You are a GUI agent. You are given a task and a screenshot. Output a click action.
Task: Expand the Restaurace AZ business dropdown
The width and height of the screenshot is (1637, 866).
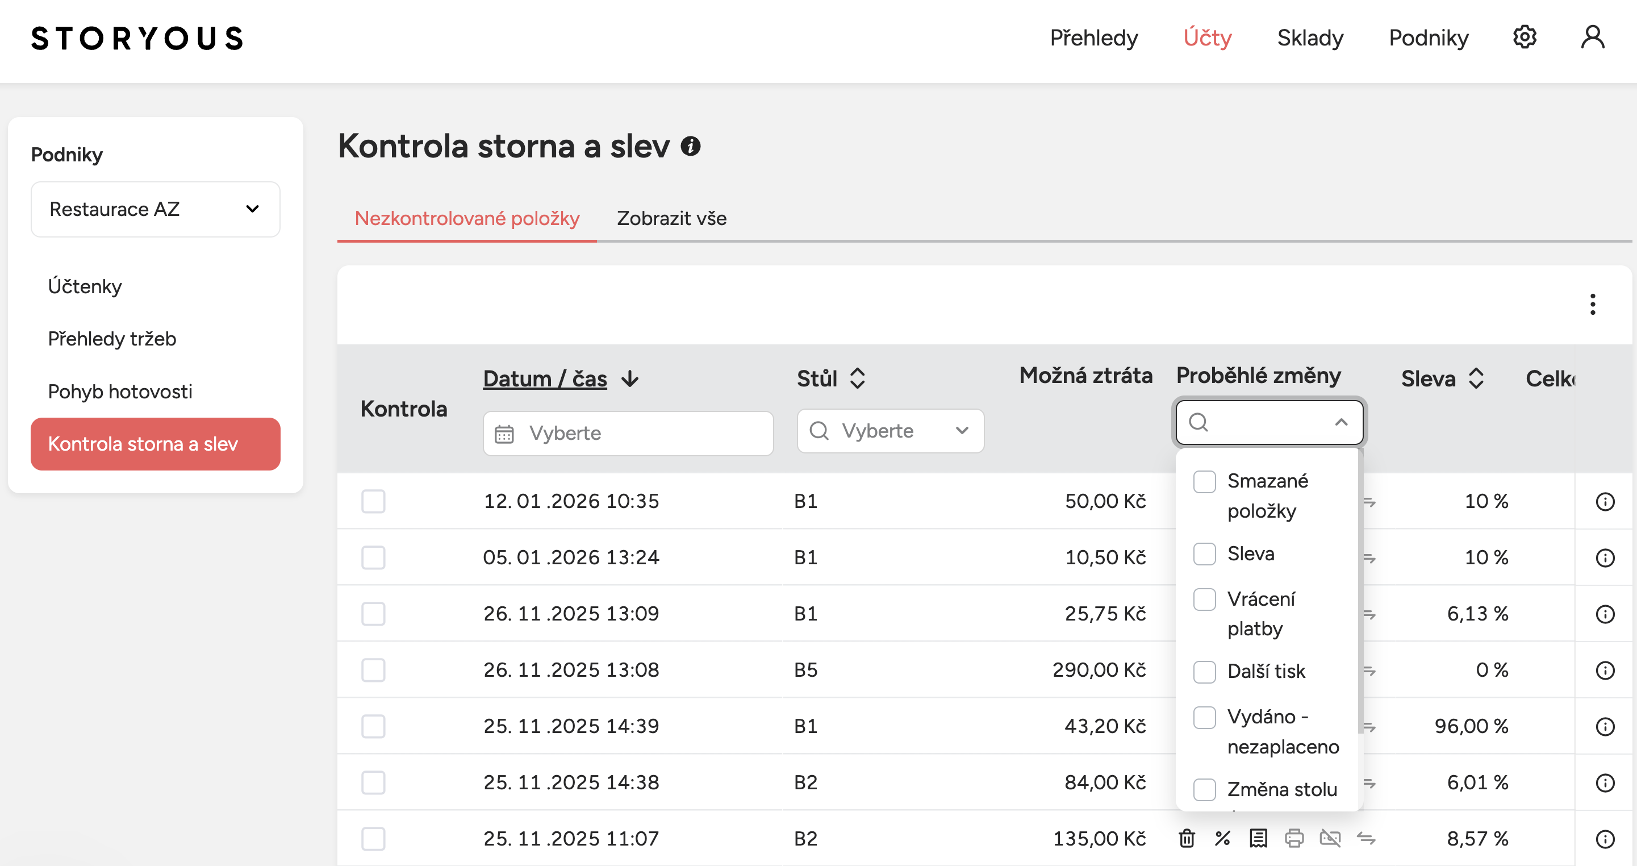(x=155, y=209)
